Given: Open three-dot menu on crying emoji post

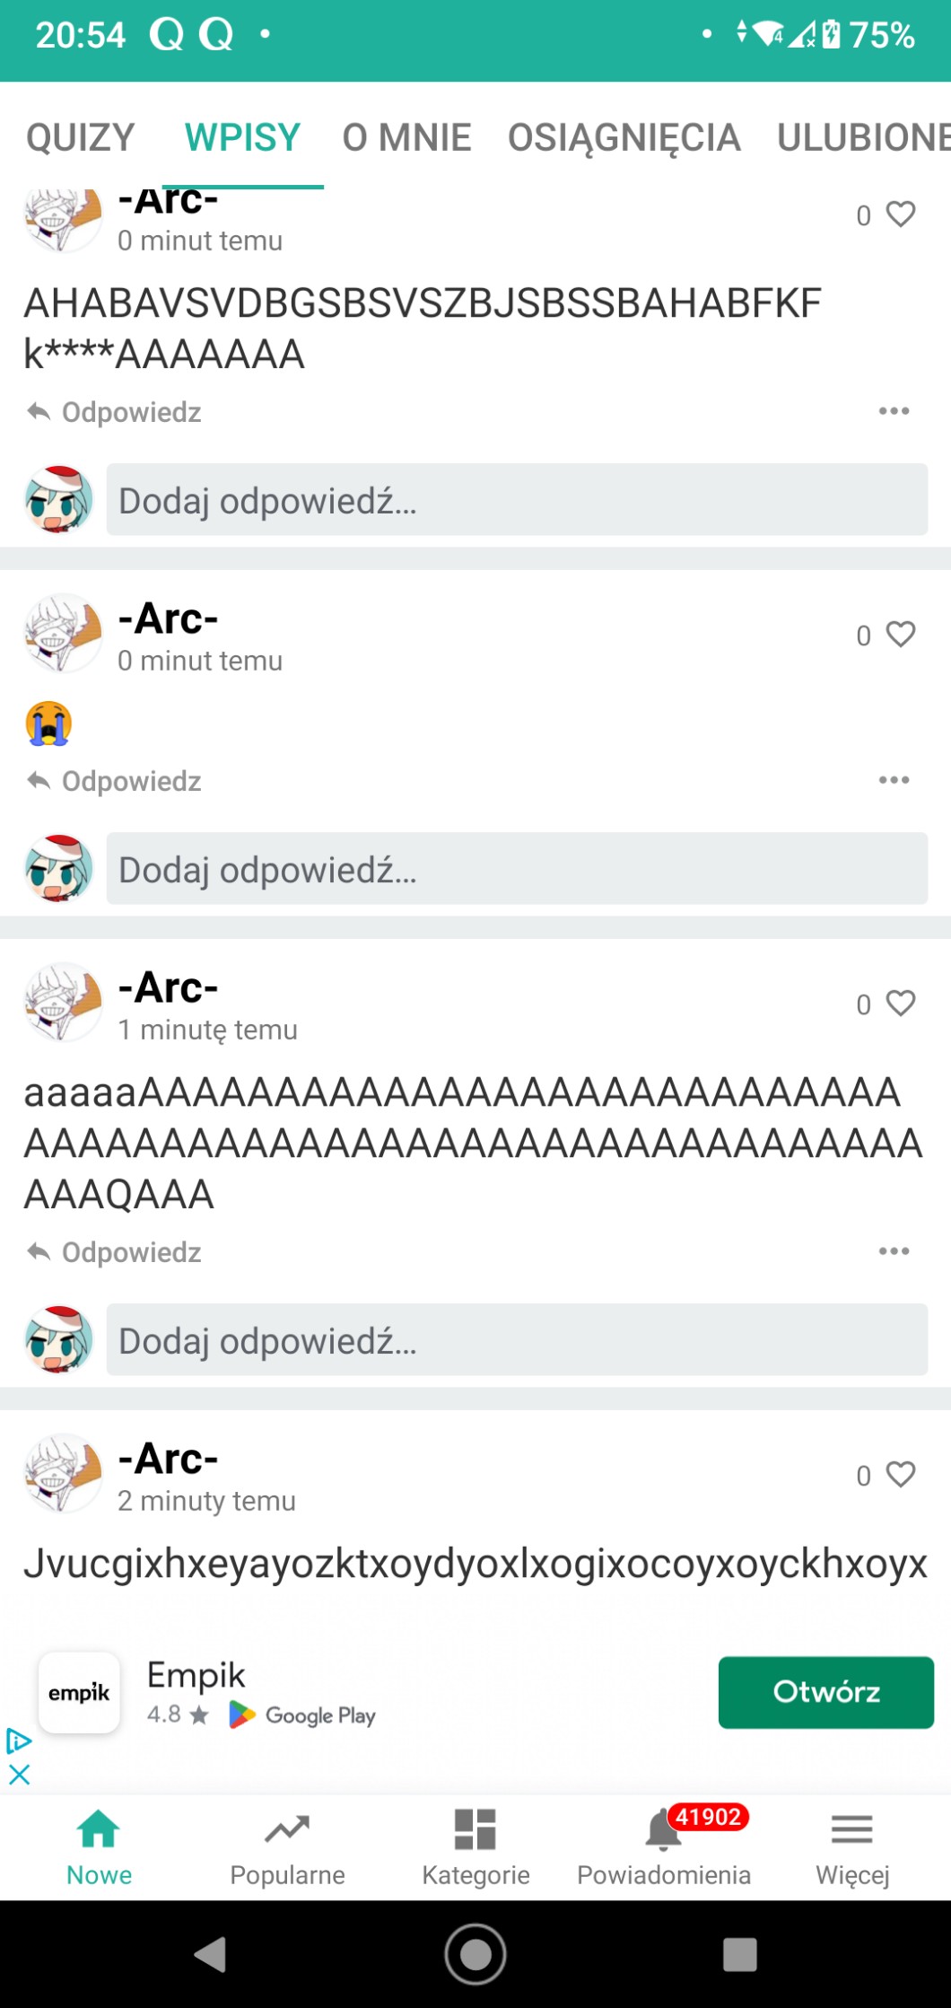Looking at the screenshot, I should click(x=894, y=780).
